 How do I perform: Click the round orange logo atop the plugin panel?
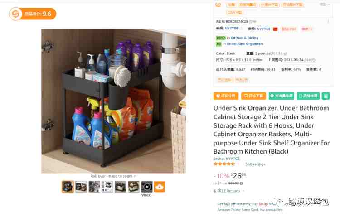click(219, 5)
